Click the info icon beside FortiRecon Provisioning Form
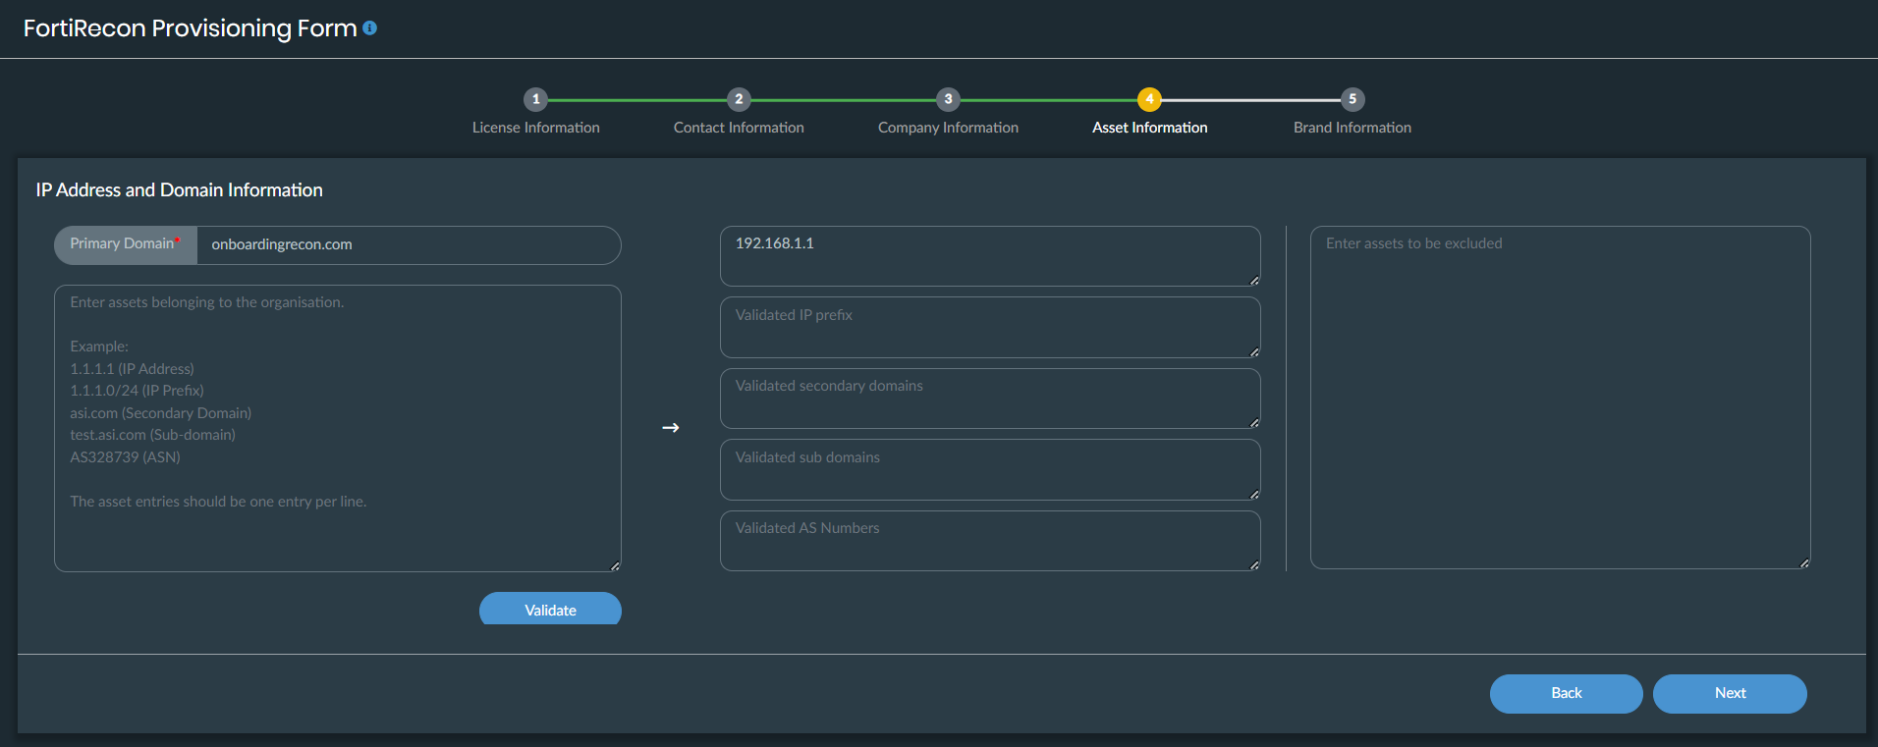Image resolution: width=1878 pixels, height=747 pixels. coord(369,28)
